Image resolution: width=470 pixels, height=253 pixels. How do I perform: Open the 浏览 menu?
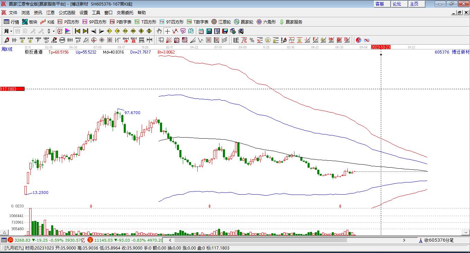click(x=26, y=12)
